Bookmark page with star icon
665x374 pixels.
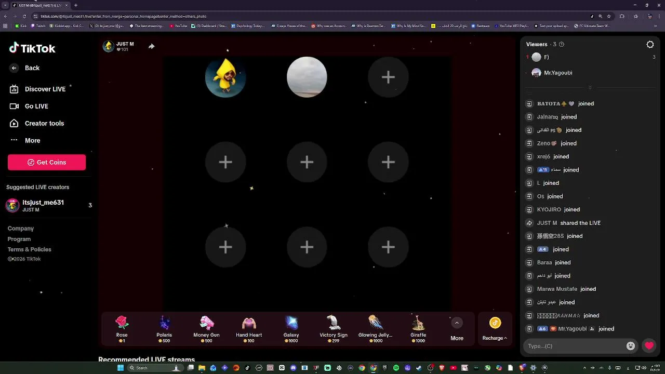click(x=609, y=16)
